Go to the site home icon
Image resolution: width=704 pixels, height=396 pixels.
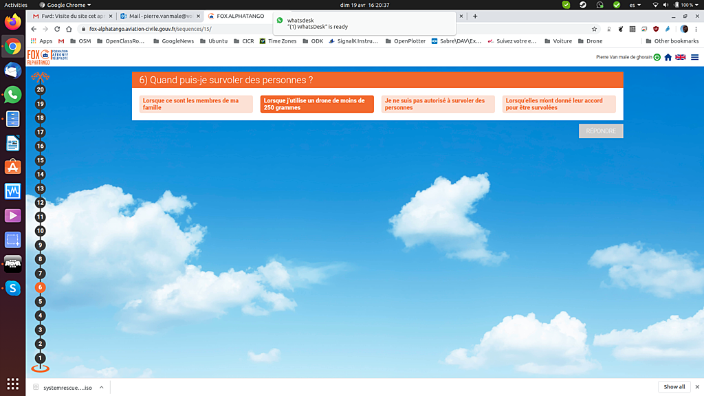[x=668, y=57]
